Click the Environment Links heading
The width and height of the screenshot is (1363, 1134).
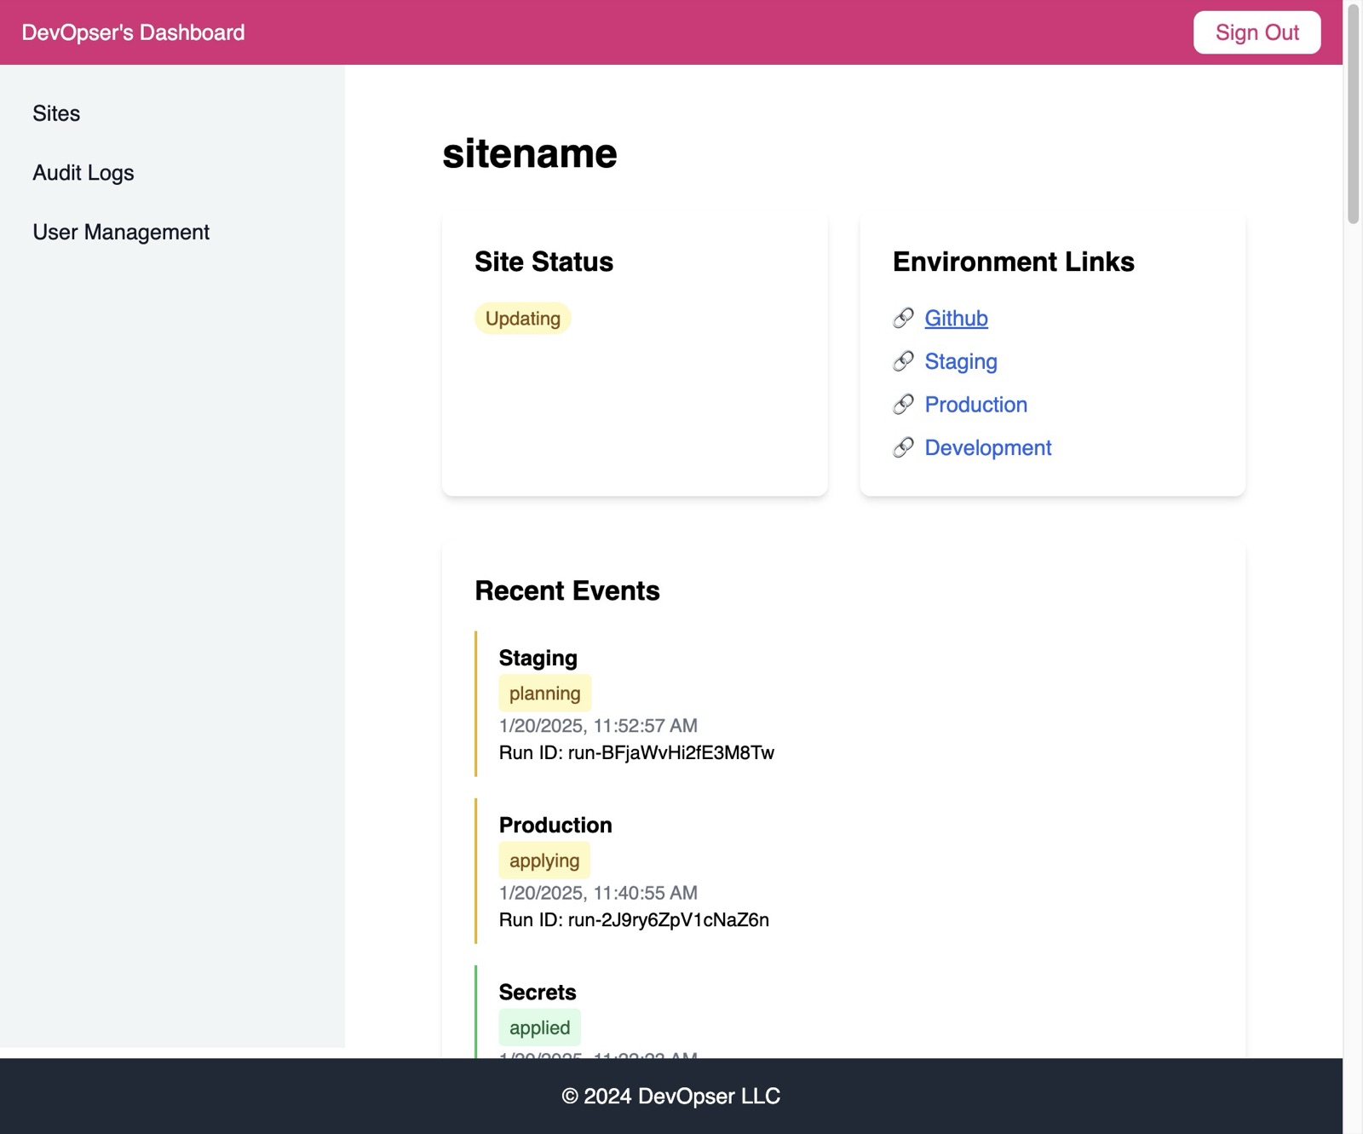click(1013, 262)
